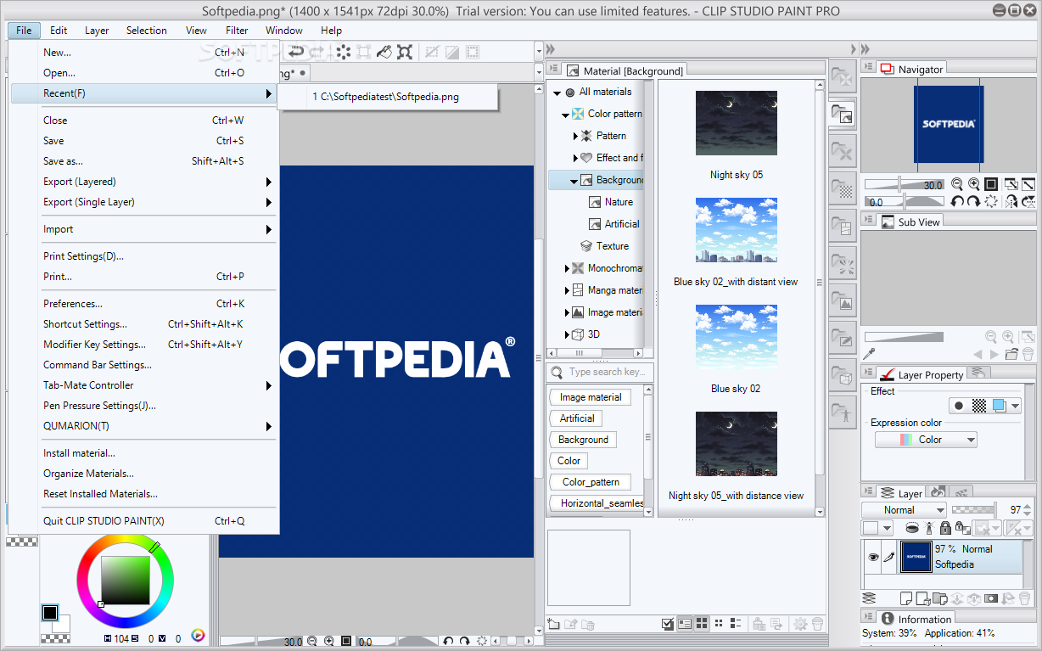This screenshot has height=651, width=1042.
Task: Click the Clip at layer below icon
Action: tap(912, 528)
